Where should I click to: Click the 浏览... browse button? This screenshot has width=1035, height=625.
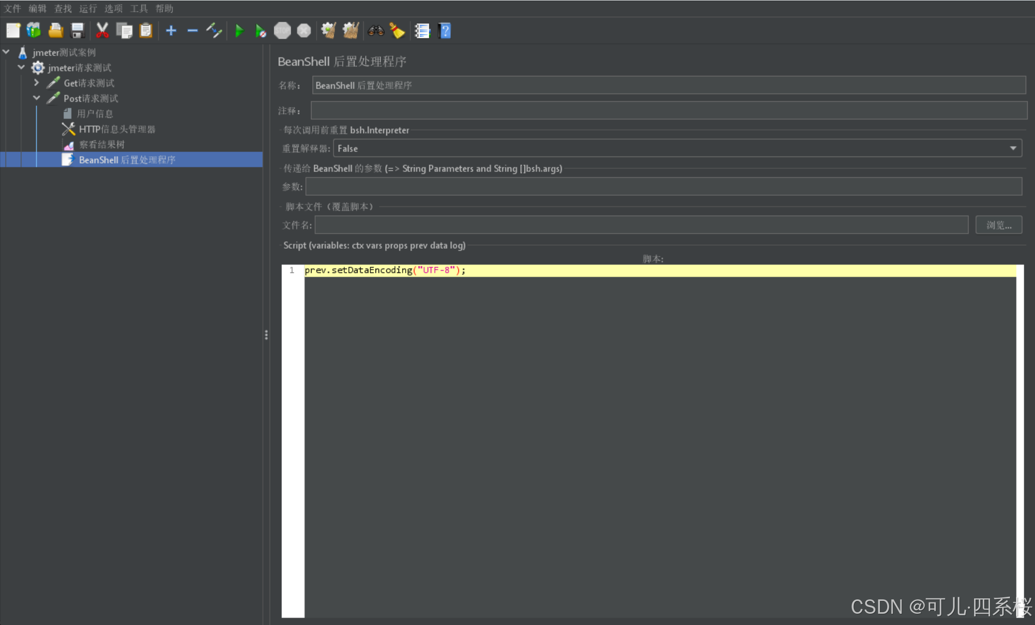[998, 225]
